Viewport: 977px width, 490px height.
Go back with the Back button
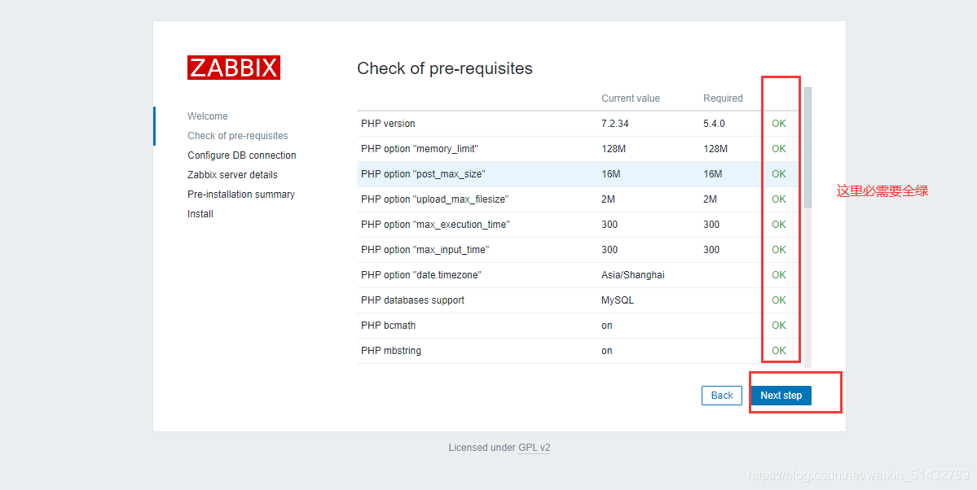(x=721, y=396)
